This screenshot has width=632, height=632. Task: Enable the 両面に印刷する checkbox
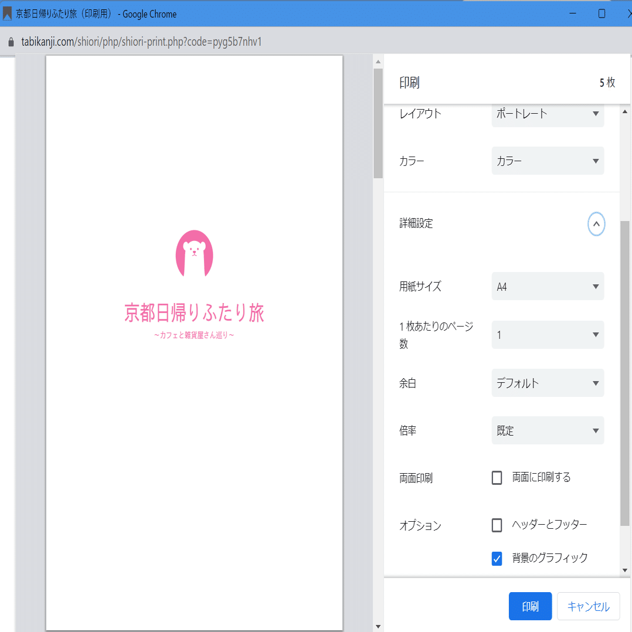pyautogui.click(x=497, y=477)
